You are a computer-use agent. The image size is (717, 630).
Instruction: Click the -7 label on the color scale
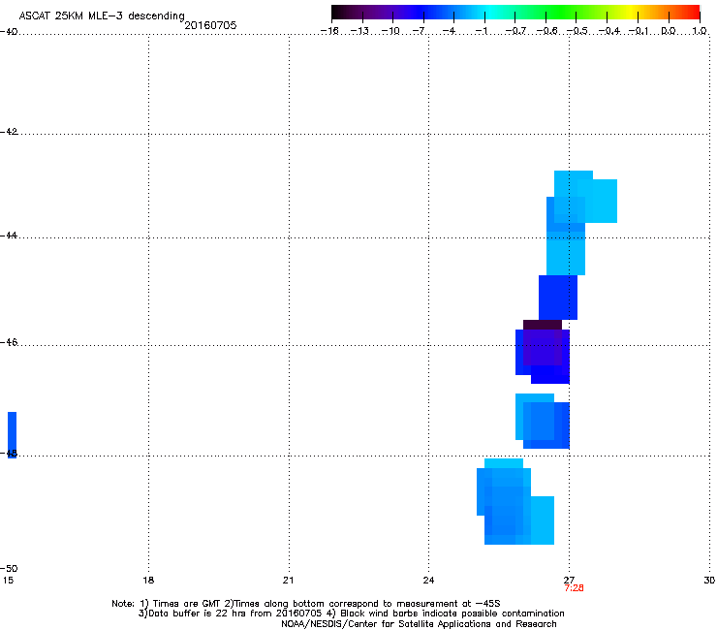point(419,31)
